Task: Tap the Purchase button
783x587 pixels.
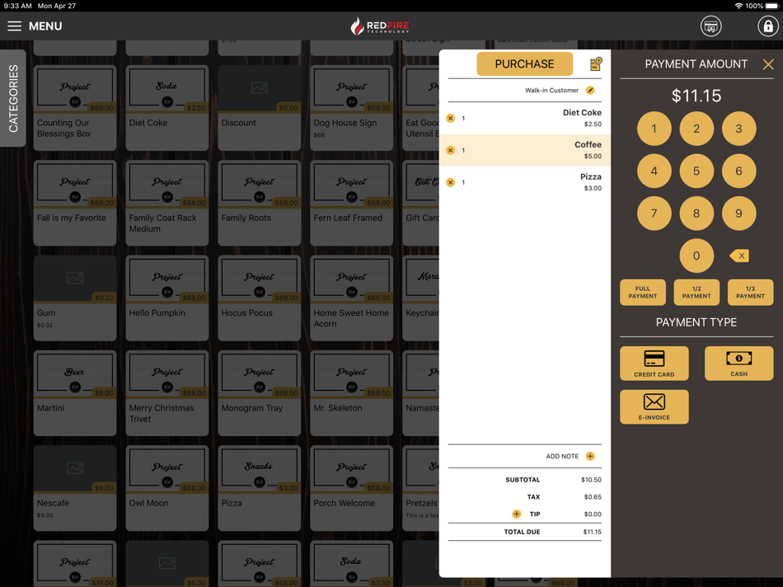Action: click(x=524, y=64)
